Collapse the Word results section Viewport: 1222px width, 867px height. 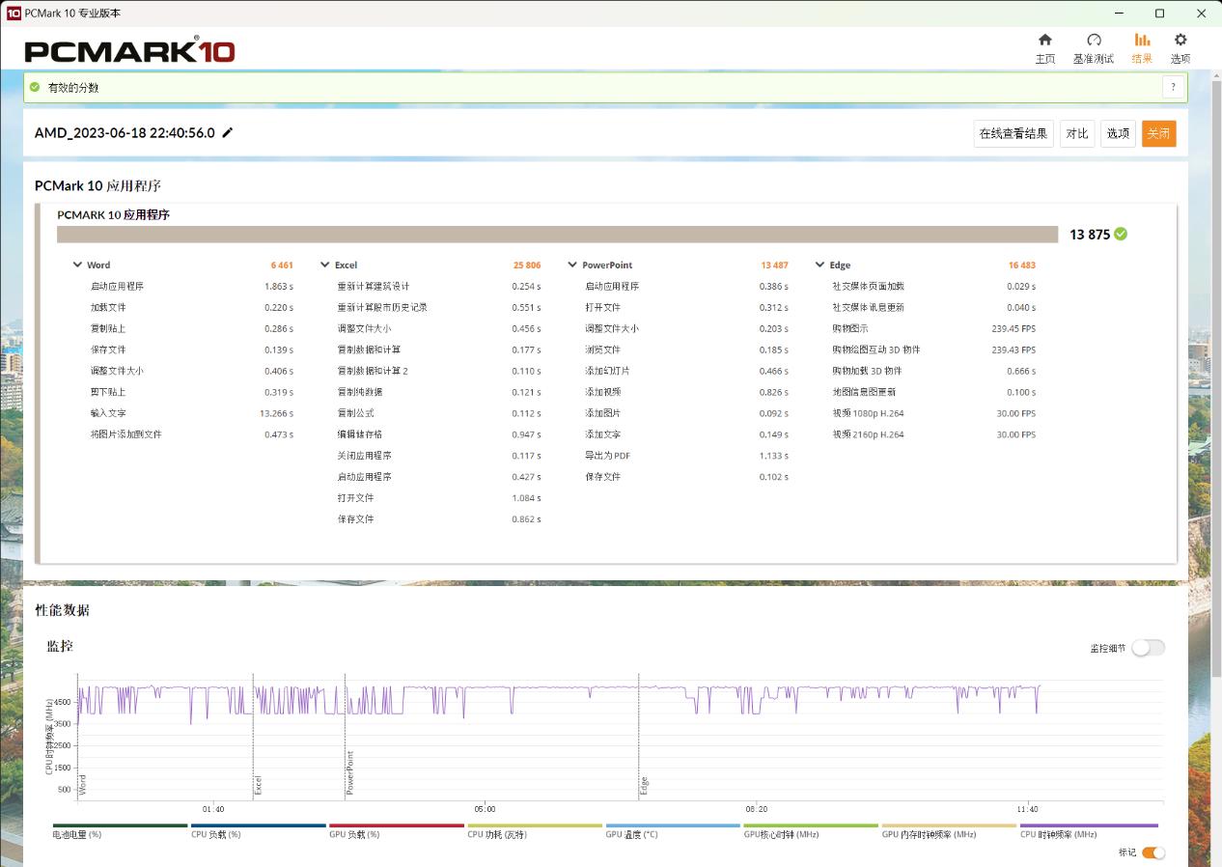coord(77,265)
